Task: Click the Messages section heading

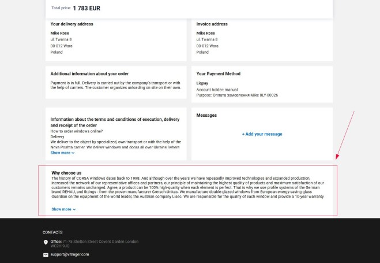Action: click(x=206, y=116)
